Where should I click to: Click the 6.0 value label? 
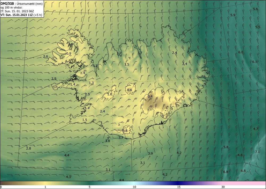tap(241, 52)
